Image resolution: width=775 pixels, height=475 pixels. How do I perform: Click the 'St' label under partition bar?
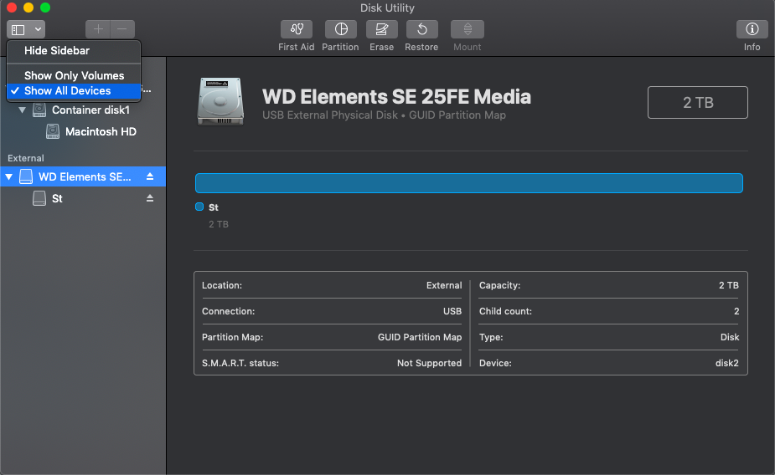(214, 207)
